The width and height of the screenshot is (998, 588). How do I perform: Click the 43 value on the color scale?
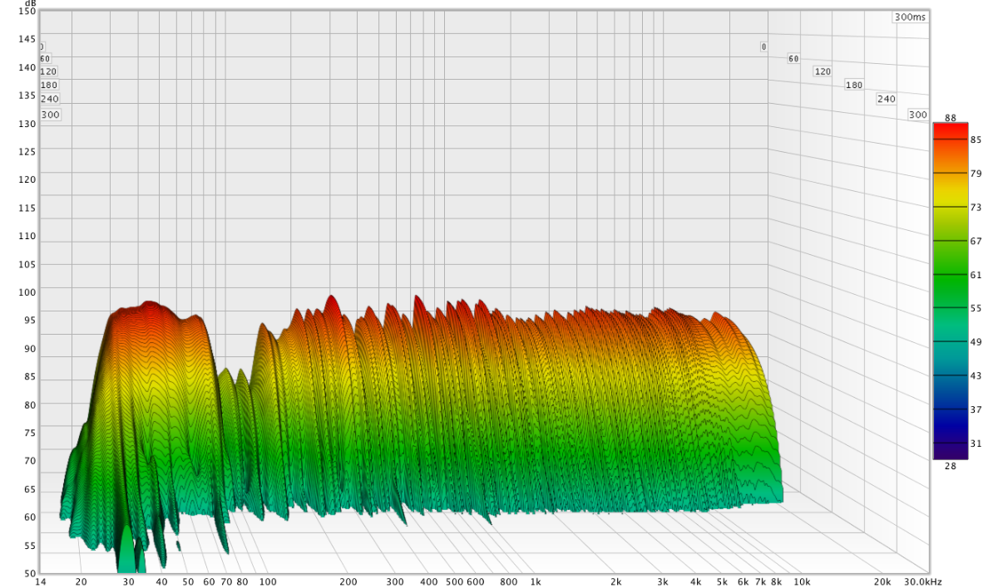[x=976, y=376]
